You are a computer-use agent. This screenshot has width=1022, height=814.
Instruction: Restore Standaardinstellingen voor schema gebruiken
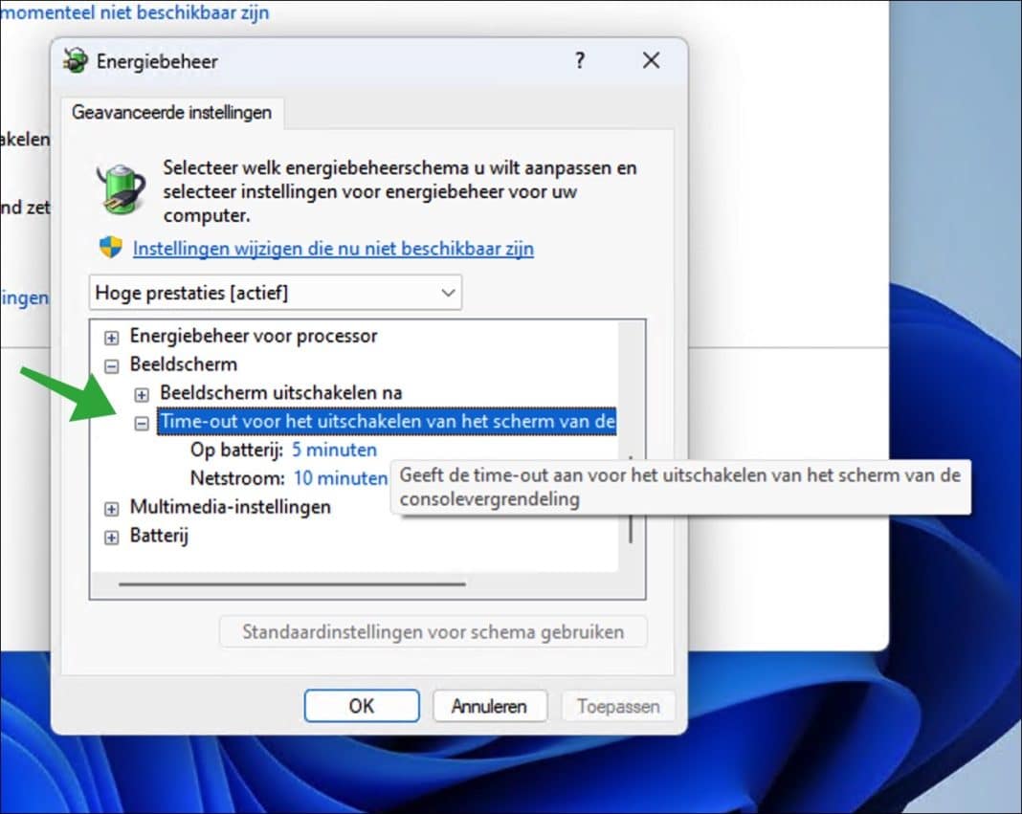(433, 631)
